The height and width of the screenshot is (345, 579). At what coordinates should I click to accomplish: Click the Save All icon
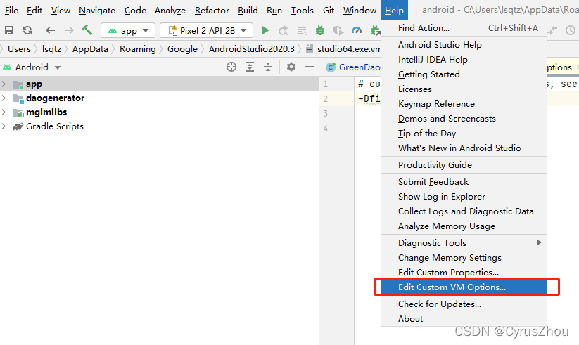tap(9, 30)
